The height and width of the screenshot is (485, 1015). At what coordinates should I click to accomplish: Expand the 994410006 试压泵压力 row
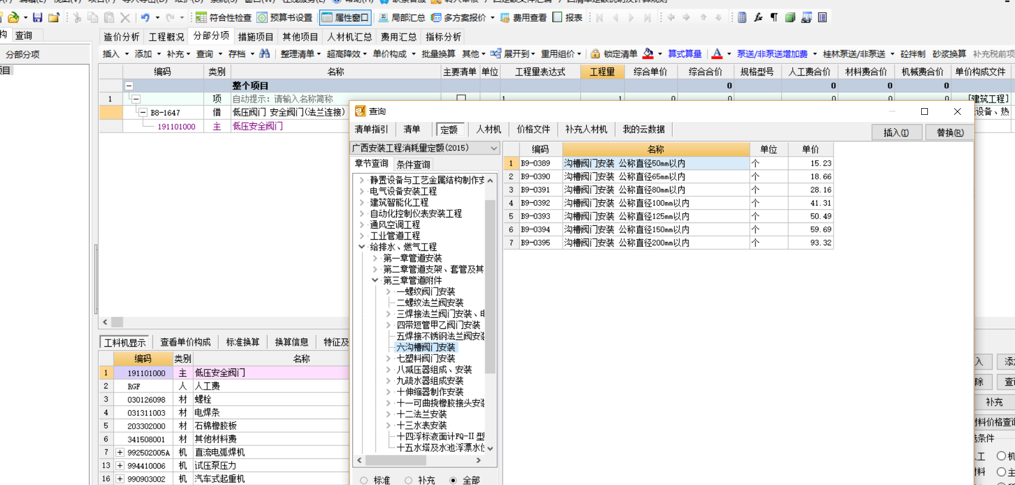[120, 465]
